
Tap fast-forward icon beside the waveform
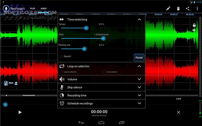tap(194, 30)
